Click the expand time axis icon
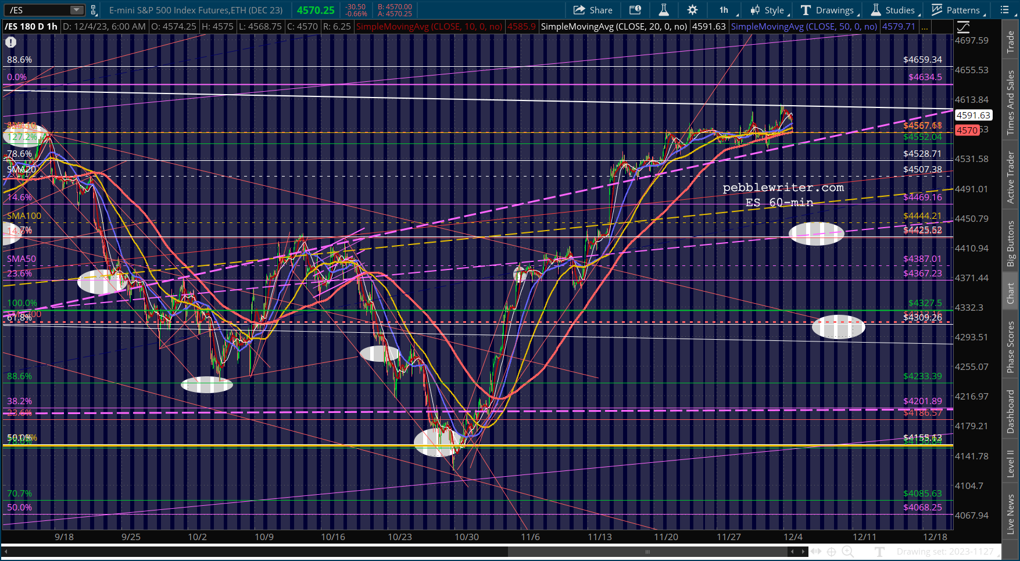 click(816, 552)
